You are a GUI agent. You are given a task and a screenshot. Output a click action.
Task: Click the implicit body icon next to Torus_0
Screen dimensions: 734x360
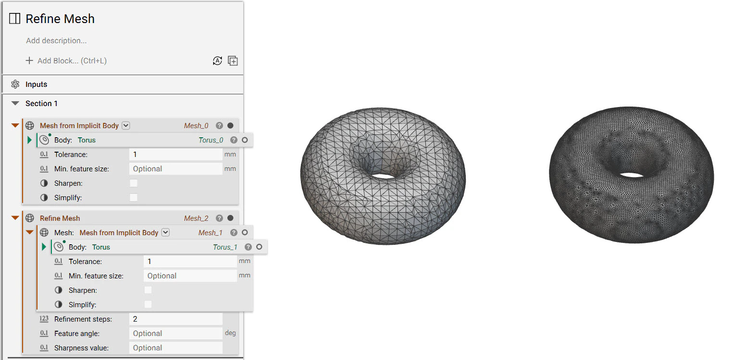tap(44, 140)
